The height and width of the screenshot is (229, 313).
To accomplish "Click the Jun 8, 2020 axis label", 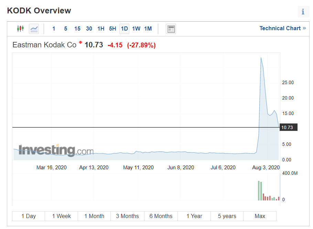I will click(x=181, y=168).
